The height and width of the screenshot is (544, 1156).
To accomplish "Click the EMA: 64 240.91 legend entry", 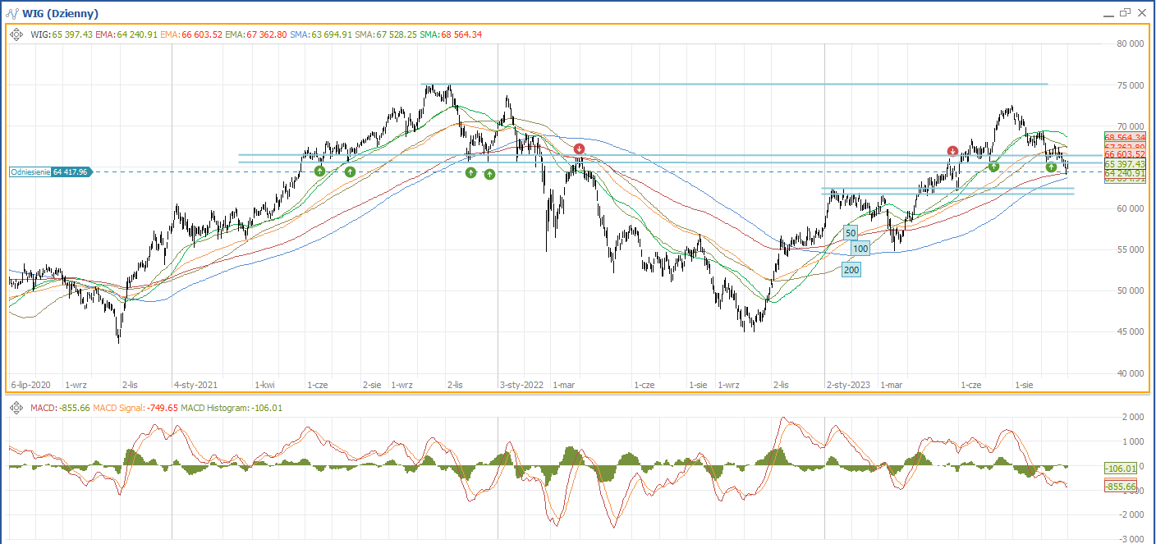I will click(126, 34).
